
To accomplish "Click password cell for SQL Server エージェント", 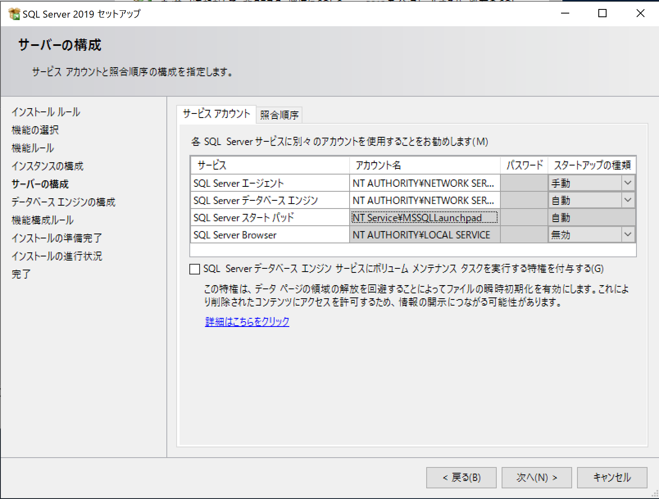I will tap(524, 183).
